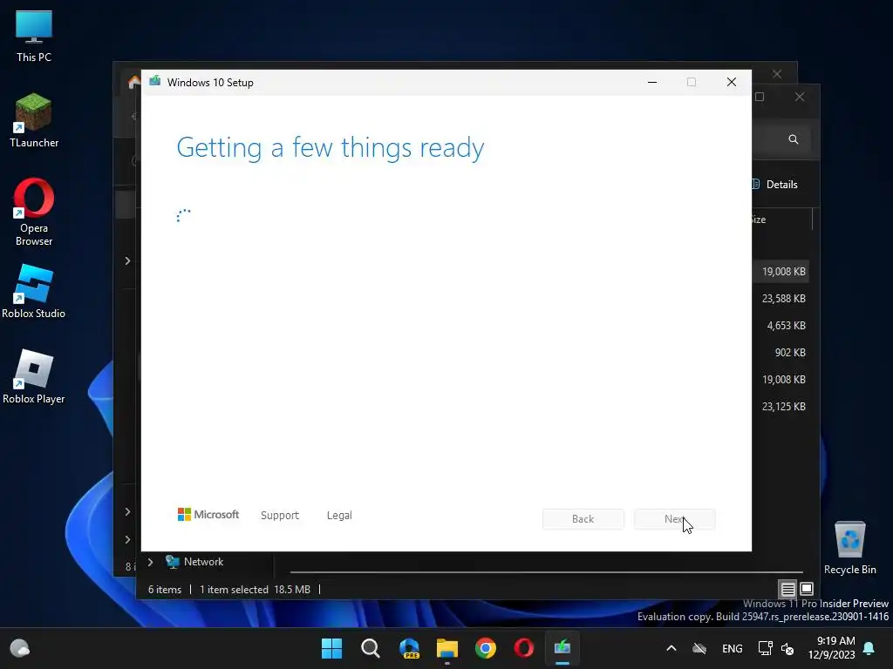The width and height of the screenshot is (893, 669).
Task: Expand the Network tree node
Action: click(x=150, y=562)
